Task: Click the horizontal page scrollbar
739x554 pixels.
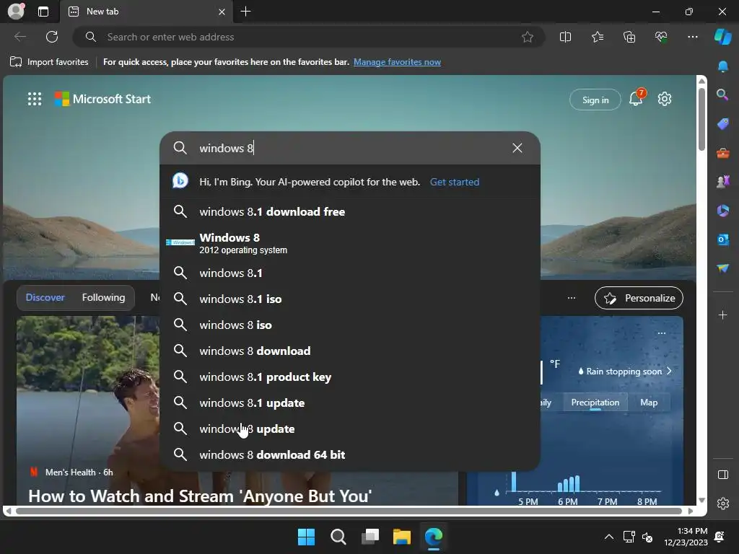Action: (x=349, y=511)
